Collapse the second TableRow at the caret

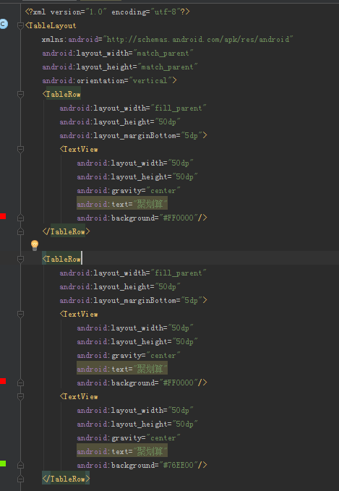(21, 260)
